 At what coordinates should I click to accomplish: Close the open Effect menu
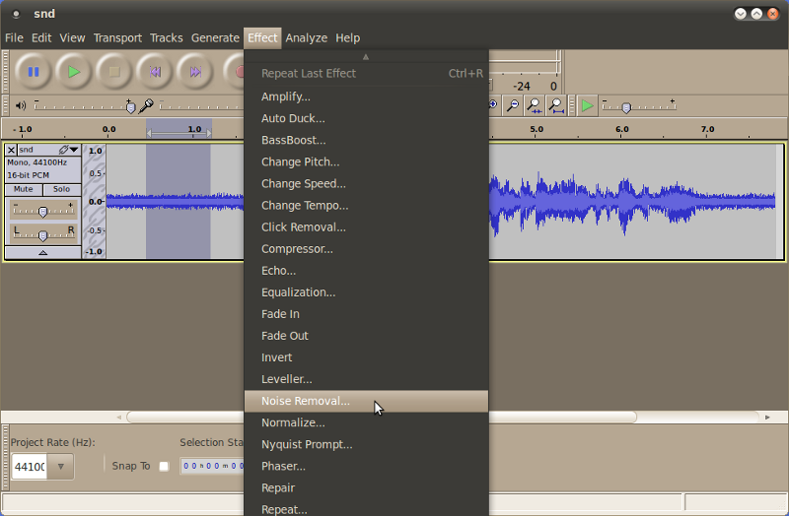[x=262, y=38]
